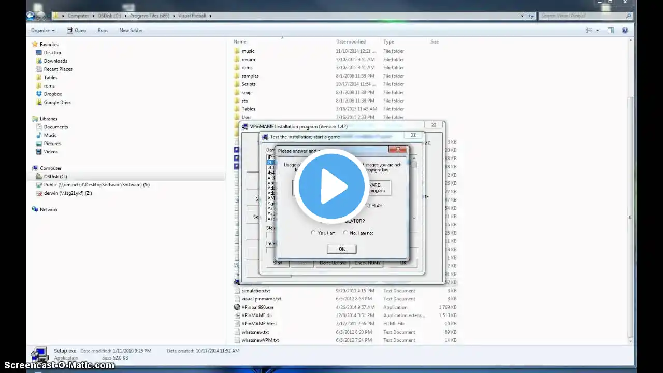This screenshot has width=663, height=373.
Task: Select the Desktop icon in Favorites
Action: (39, 53)
